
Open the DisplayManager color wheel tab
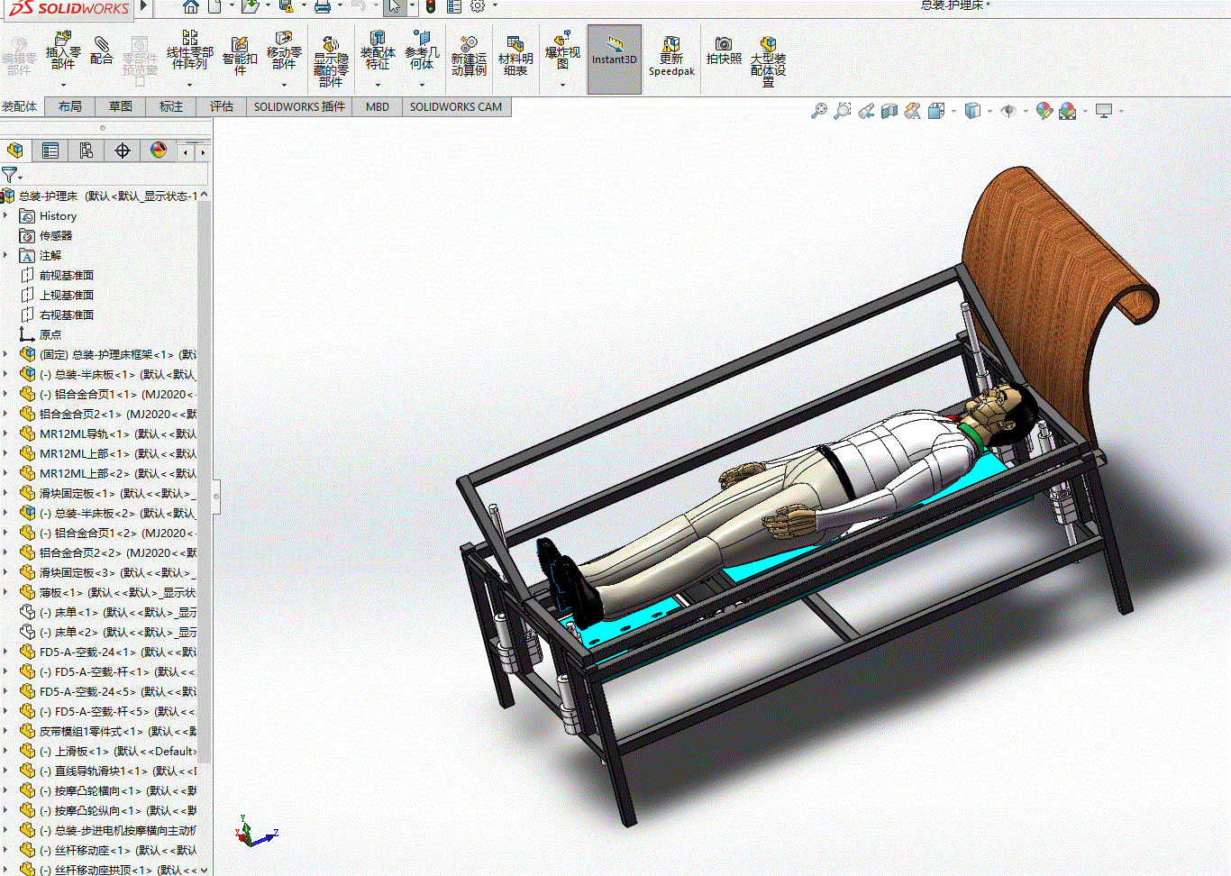pos(159,151)
